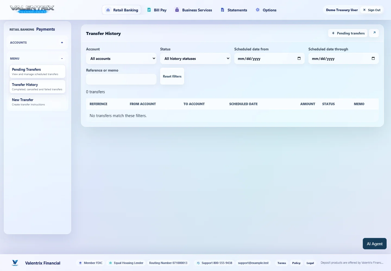Image resolution: width=391 pixels, height=271 pixels.
Task: Select Pending Transfers in the sidebar menu
Action: tap(37, 72)
